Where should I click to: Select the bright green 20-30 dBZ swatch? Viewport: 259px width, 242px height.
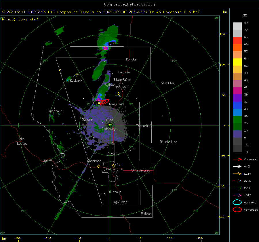pyautogui.click(x=237, y=120)
